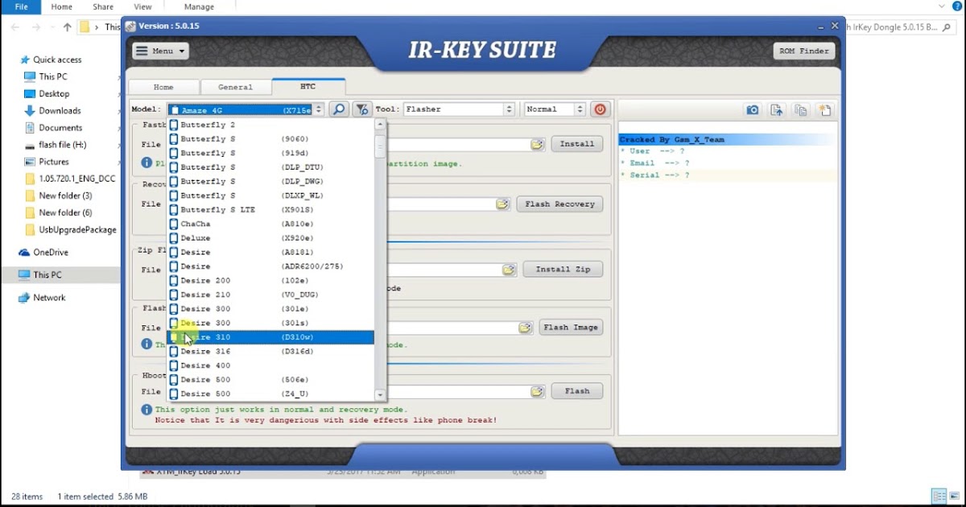Viewport: 966px width, 507px height.
Task: Open the Manage ribbon tab in Explorer
Action: (x=199, y=6)
